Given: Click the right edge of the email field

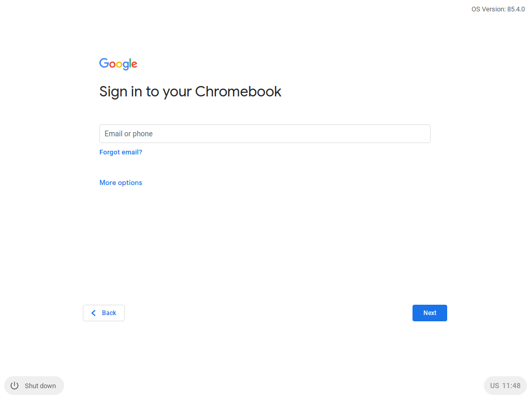Looking at the screenshot, I should [425, 134].
